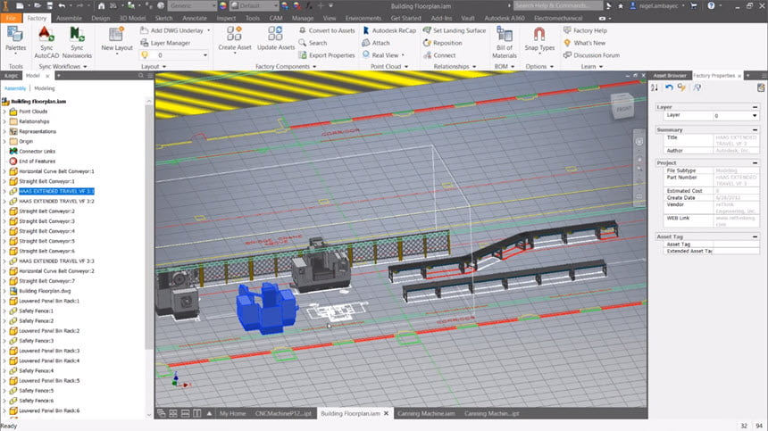Switch to Assemble ribbon tab
Viewport: 768px width, 431px height.
pos(69,18)
